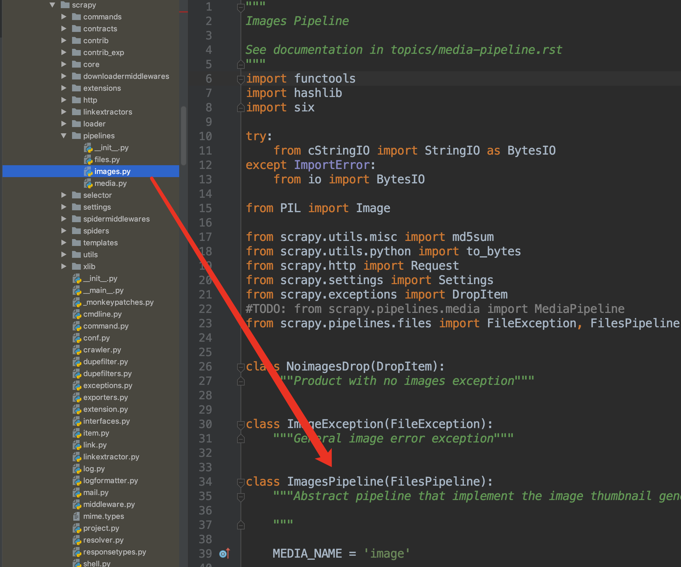Click fold end marker on line 8
The width and height of the screenshot is (681, 567).
[241, 108]
